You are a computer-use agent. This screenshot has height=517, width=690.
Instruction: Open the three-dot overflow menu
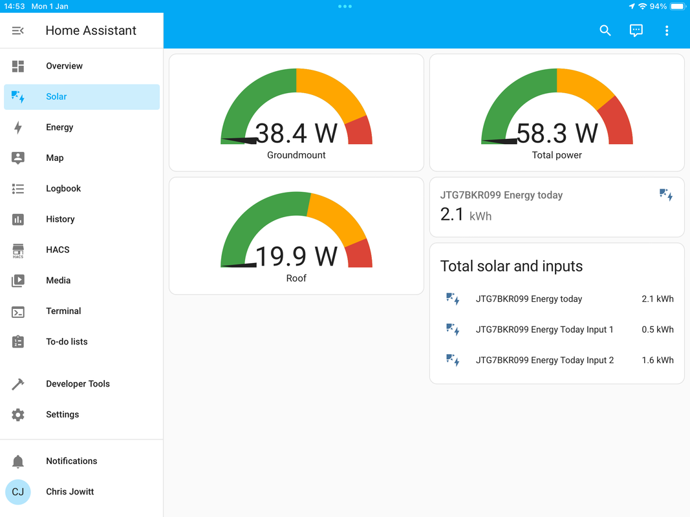point(667,30)
